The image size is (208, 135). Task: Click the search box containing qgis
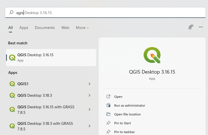pyautogui.click(x=105, y=13)
